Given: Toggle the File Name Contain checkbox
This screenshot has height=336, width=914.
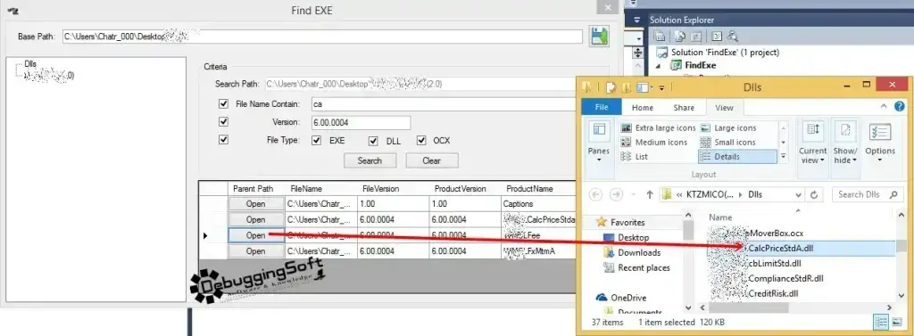Looking at the screenshot, I should pyautogui.click(x=223, y=103).
